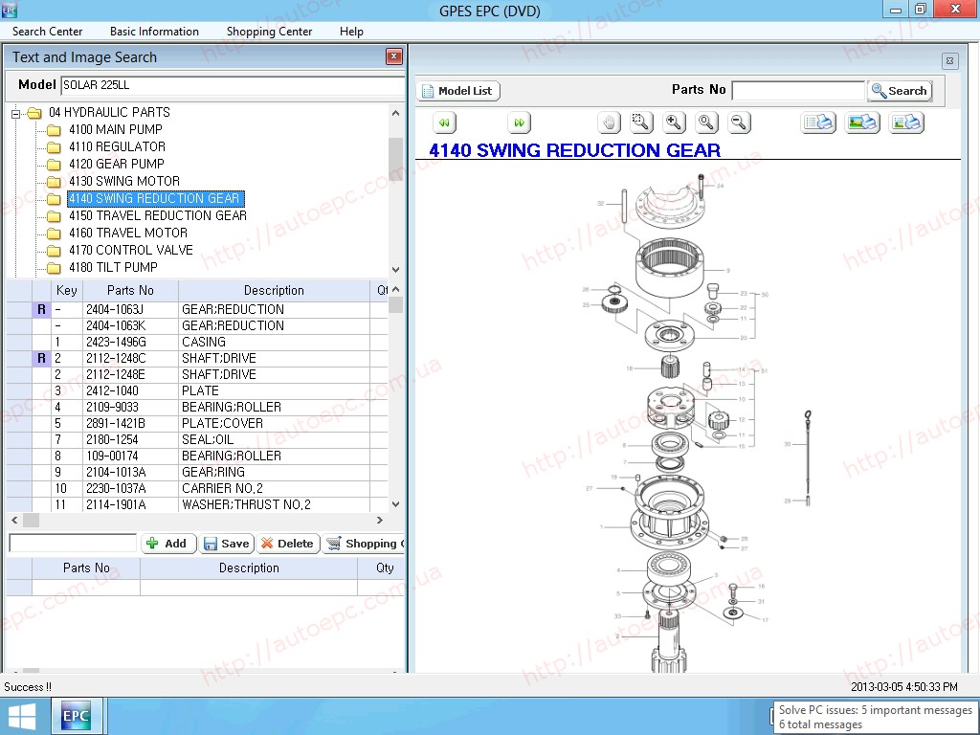Click part number 2423-1496G for CASING

[x=116, y=342]
